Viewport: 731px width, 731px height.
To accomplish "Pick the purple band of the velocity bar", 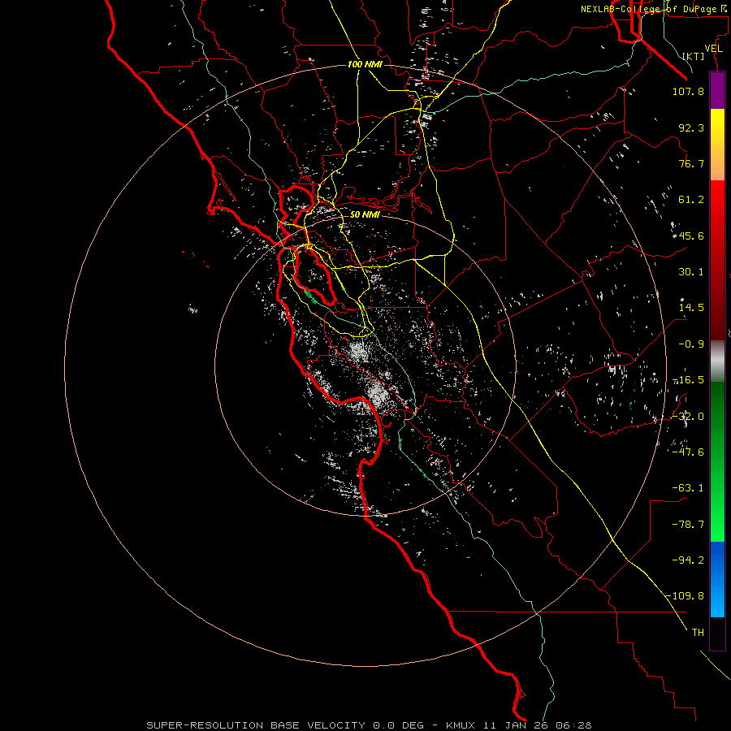I will click(x=717, y=91).
